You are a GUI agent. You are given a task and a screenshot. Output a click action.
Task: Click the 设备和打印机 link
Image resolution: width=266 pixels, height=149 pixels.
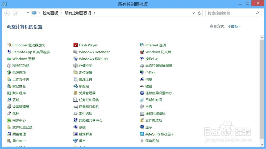click(89, 107)
